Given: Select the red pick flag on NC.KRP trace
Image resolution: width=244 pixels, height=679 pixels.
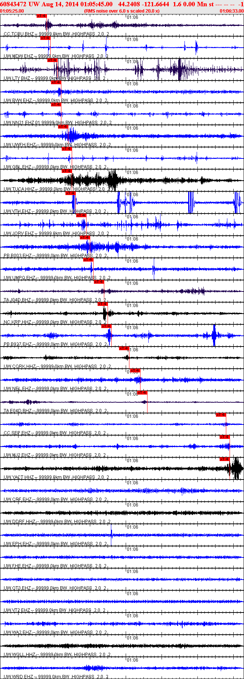Looking at the screenshot, I should click(x=103, y=304).
